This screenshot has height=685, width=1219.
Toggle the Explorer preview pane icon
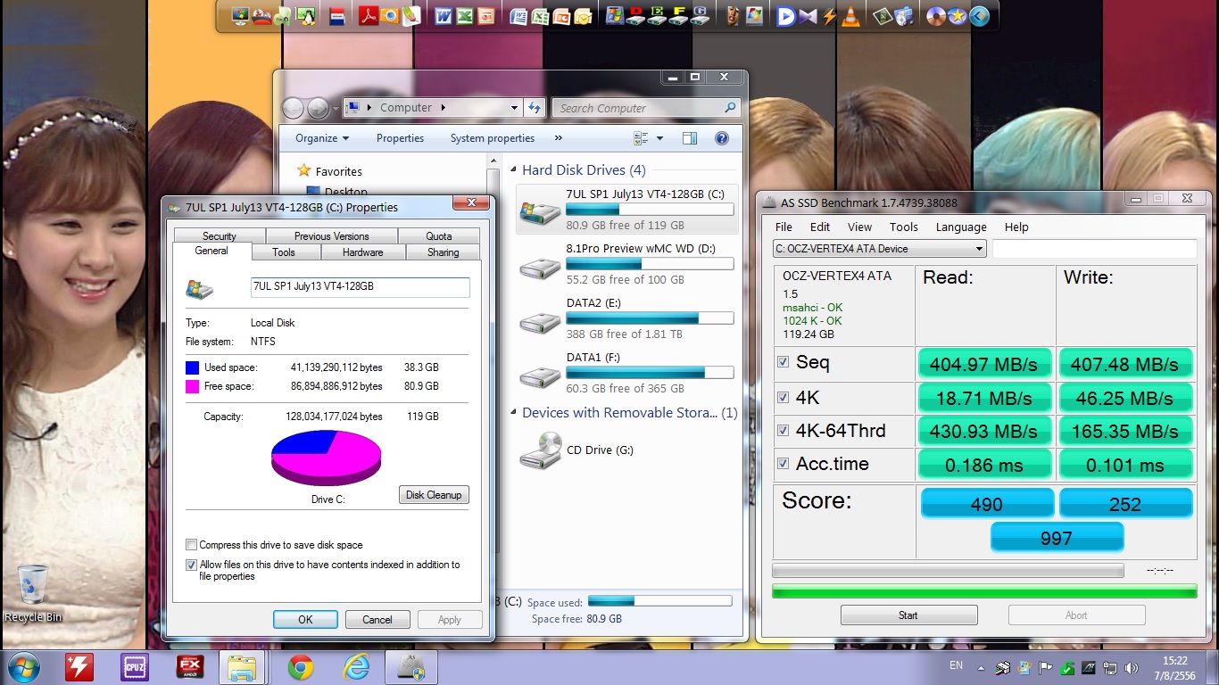689,138
